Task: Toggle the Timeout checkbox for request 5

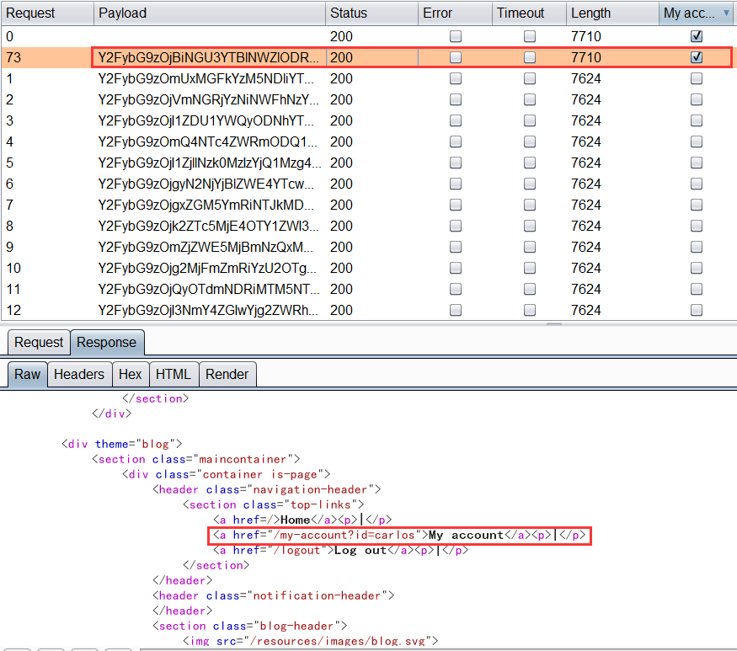Action: pyautogui.click(x=530, y=163)
